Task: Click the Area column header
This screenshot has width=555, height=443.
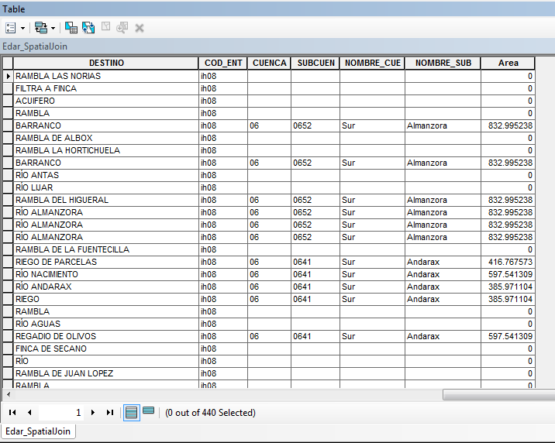Action: click(x=508, y=63)
